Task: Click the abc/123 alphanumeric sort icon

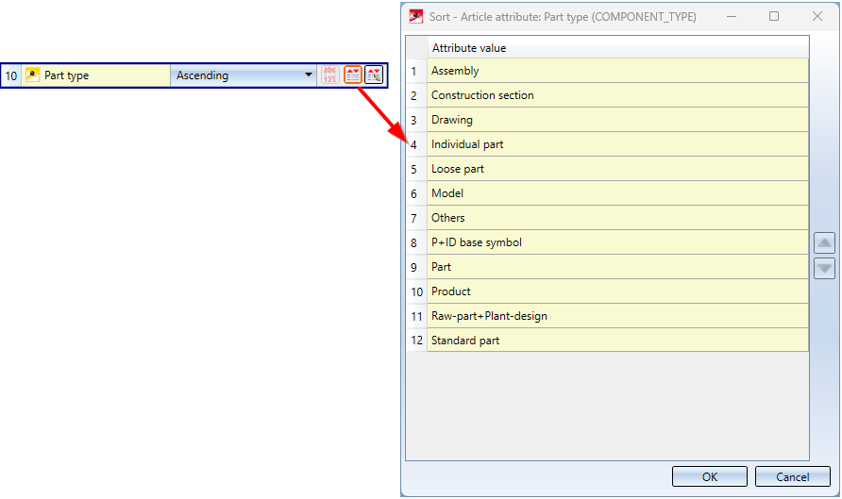Action: tap(329, 75)
